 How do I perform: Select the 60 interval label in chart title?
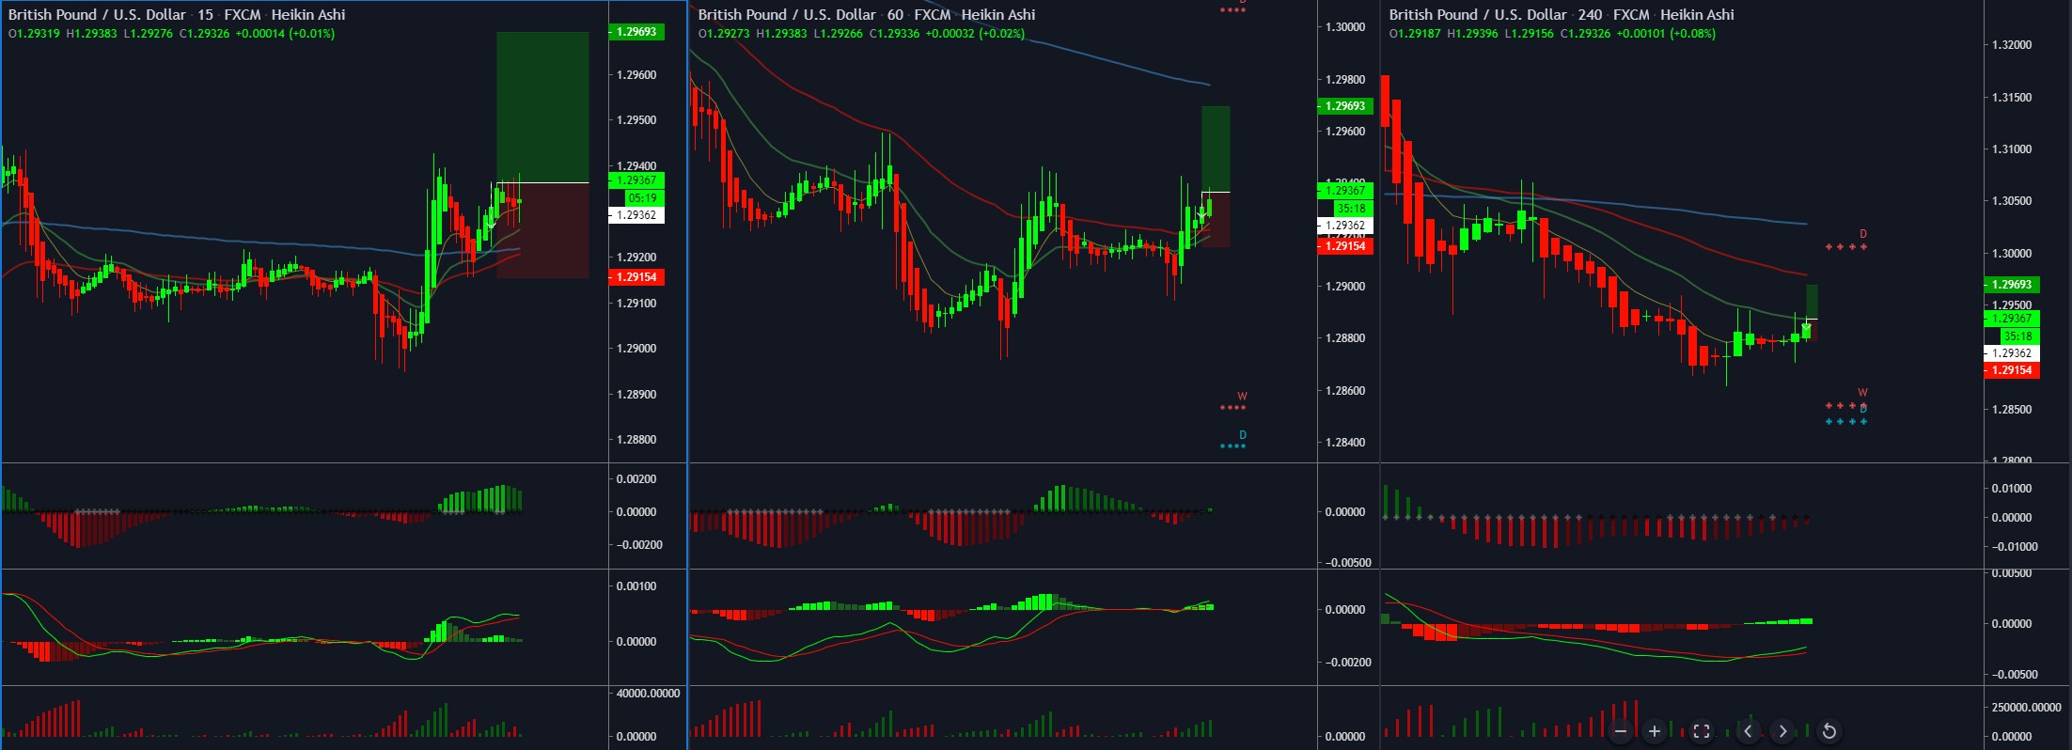(895, 14)
